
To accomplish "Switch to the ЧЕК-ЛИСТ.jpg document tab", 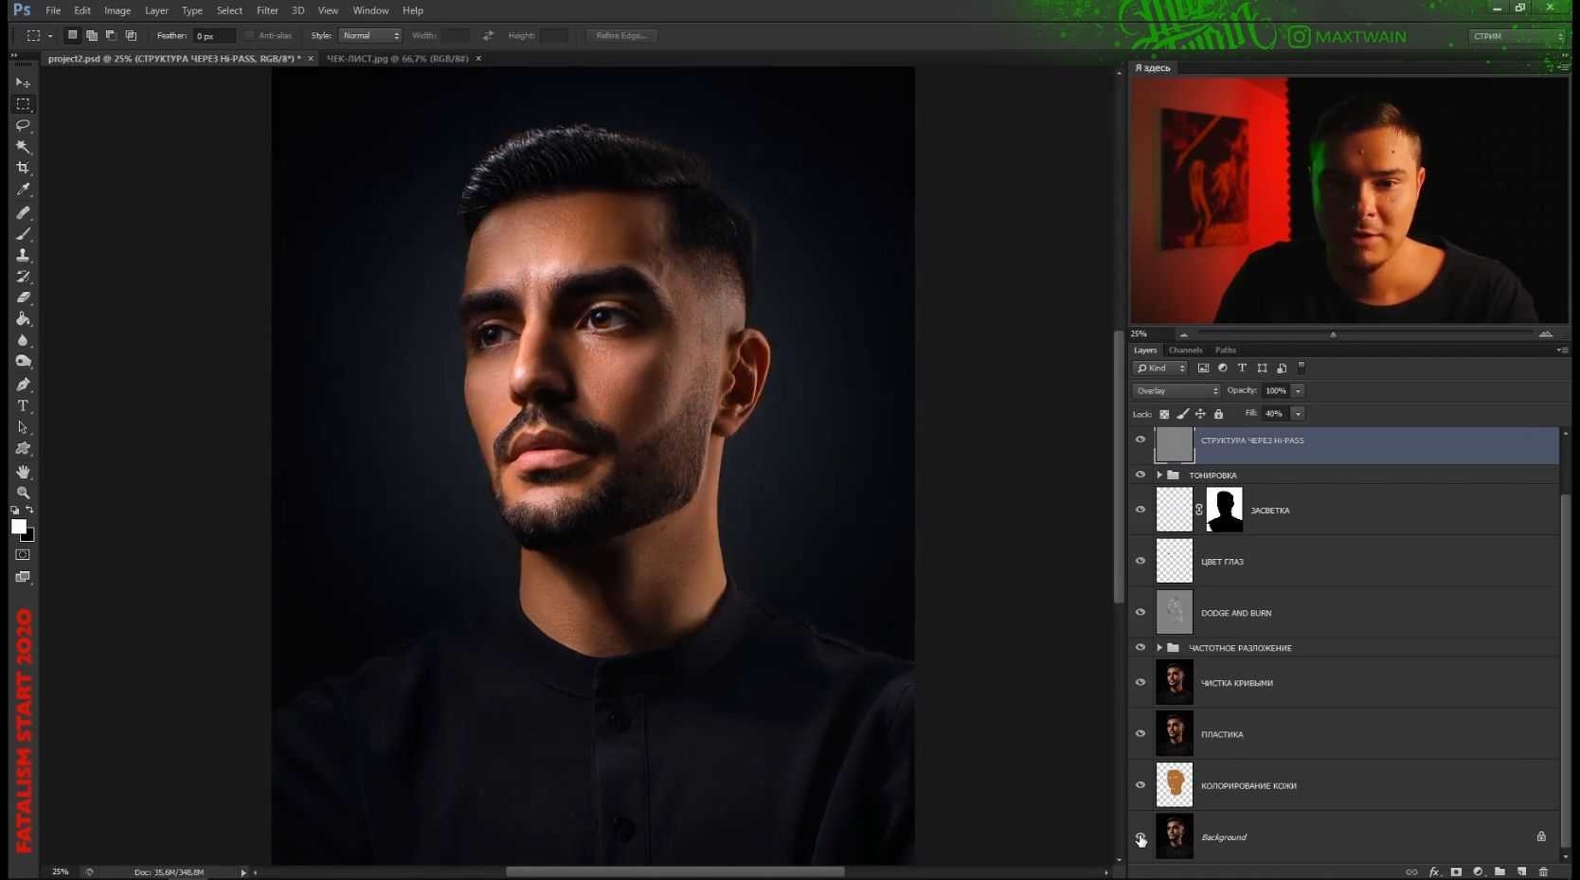I will 398,59.
